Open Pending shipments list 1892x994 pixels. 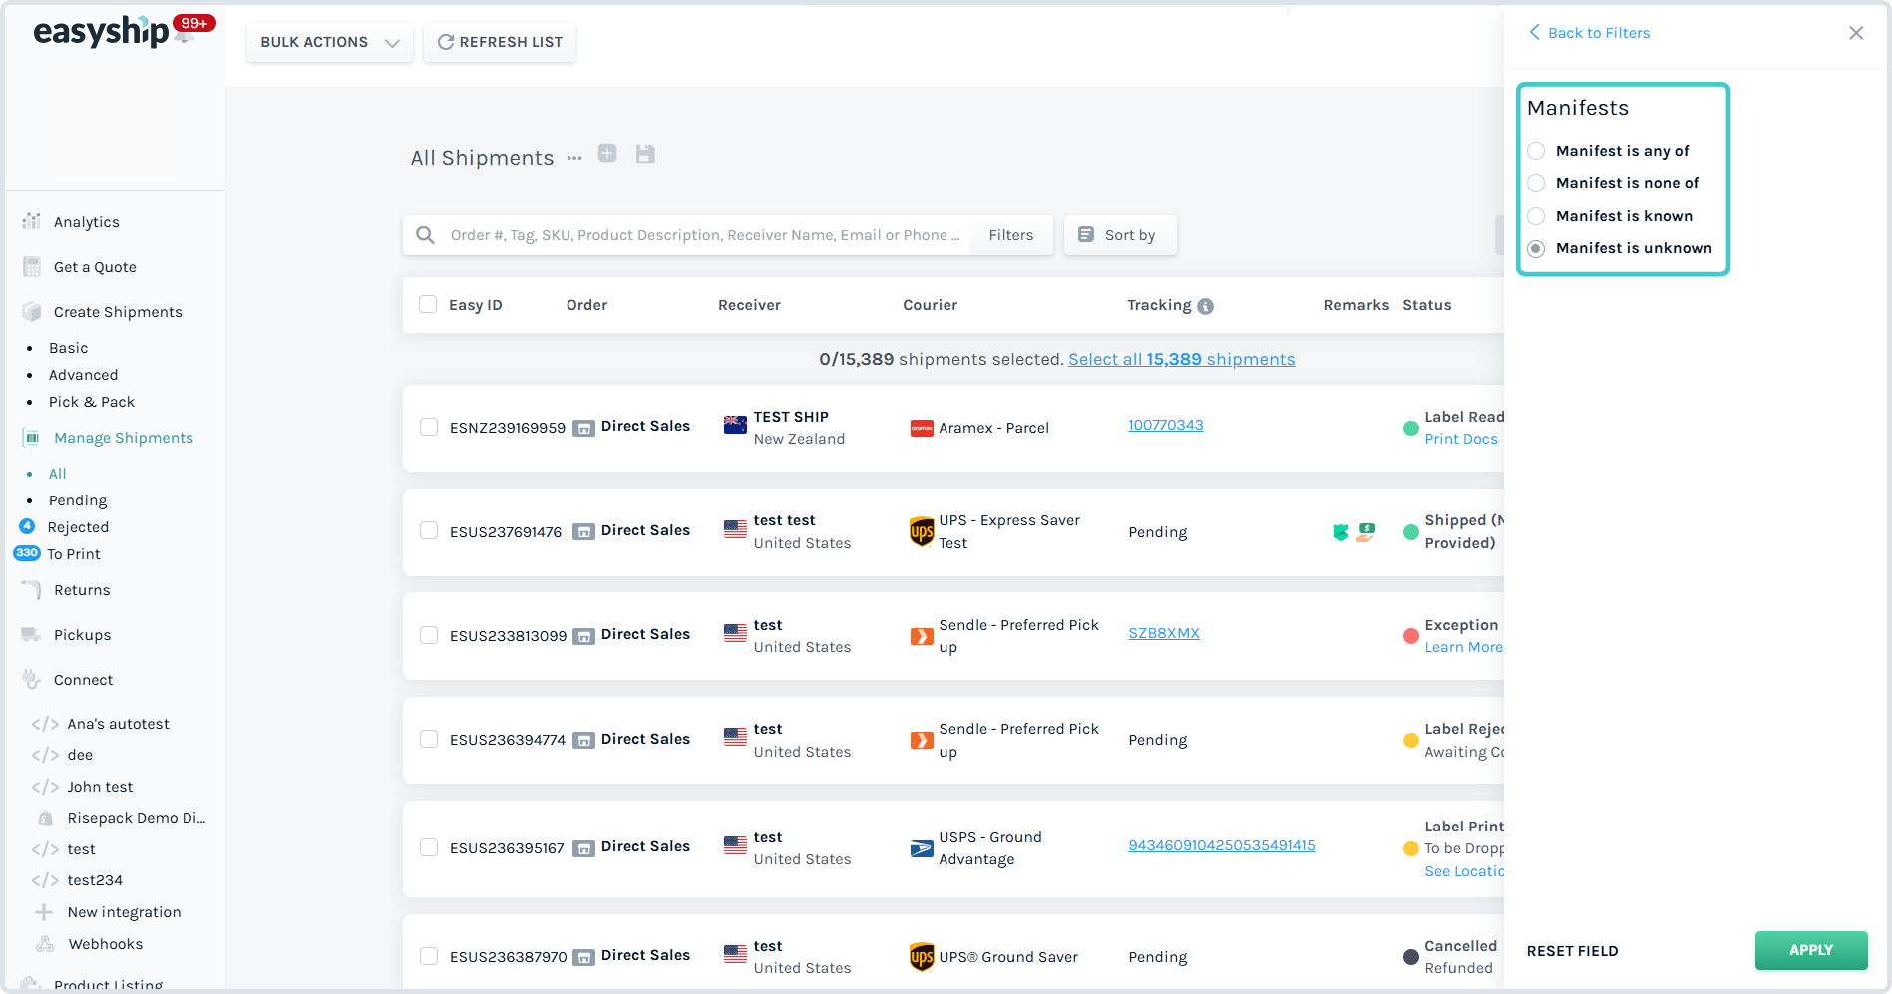point(78,500)
